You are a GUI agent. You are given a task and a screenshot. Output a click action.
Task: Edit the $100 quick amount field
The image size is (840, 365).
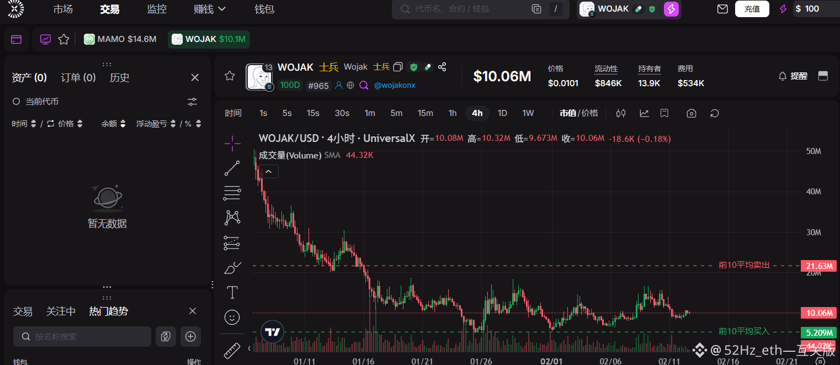[816, 9]
